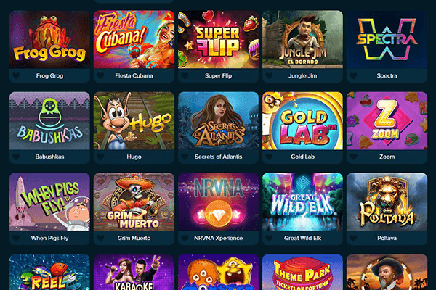Launch Great Wild Elk game image
The width and height of the screenshot is (436, 290).
(x=302, y=202)
